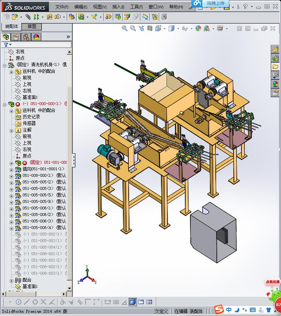Open the Design Library task pane icon
This screenshot has height=316, width=281.
[275, 58]
